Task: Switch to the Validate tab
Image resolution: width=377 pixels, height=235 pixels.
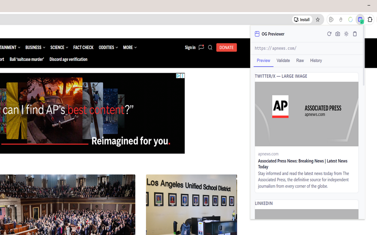Action: tap(283, 61)
